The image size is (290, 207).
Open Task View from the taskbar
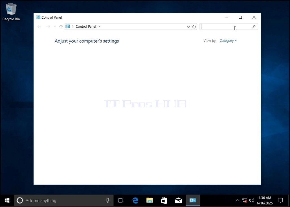pyautogui.click(x=120, y=200)
